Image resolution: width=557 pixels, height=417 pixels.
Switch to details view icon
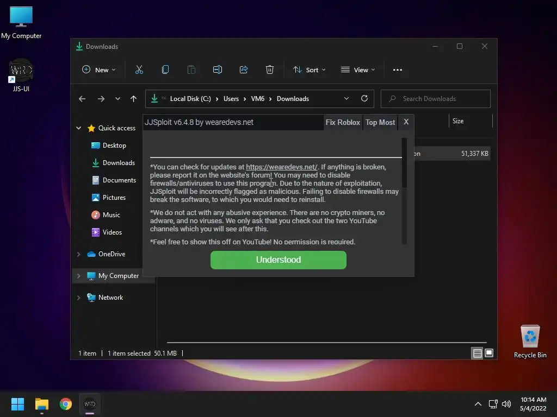[x=477, y=353]
